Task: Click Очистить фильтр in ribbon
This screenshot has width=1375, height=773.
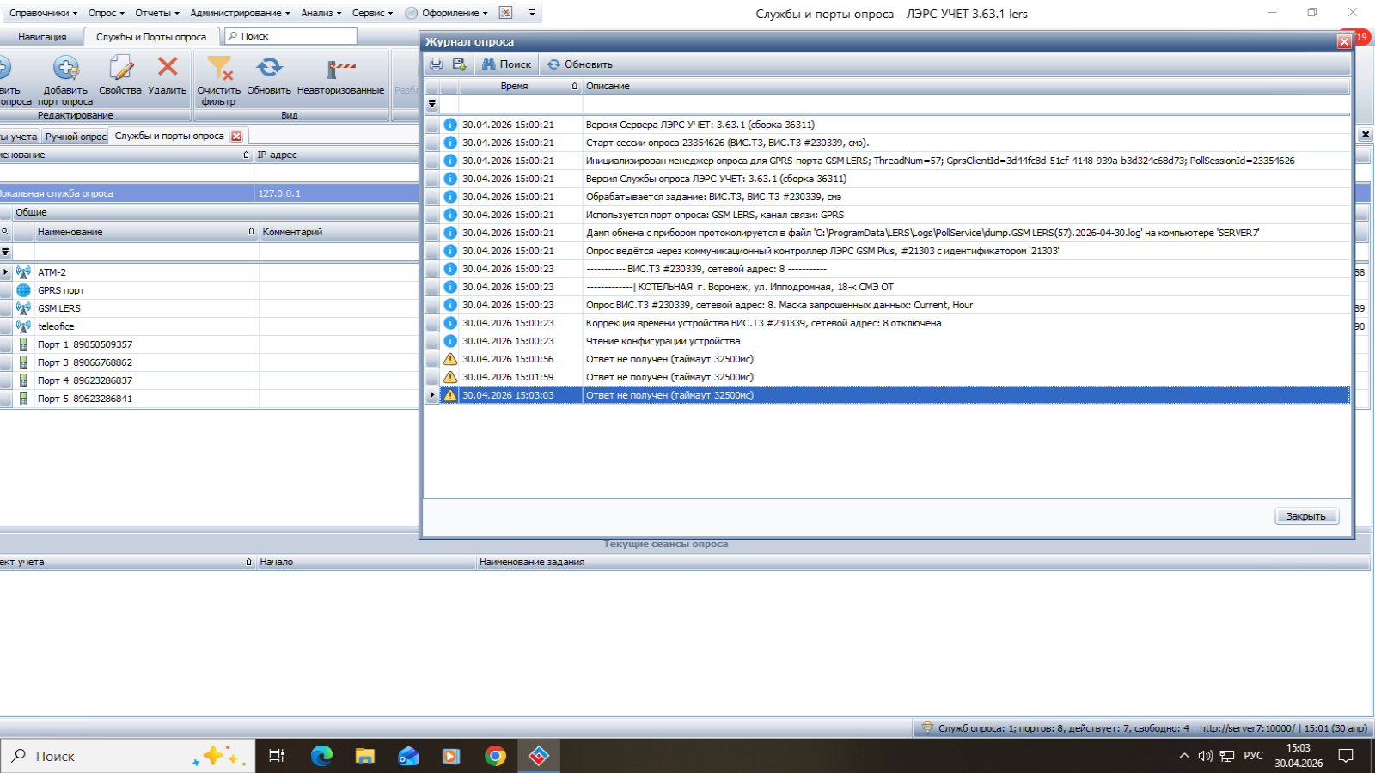Action: click(x=219, y=80)
